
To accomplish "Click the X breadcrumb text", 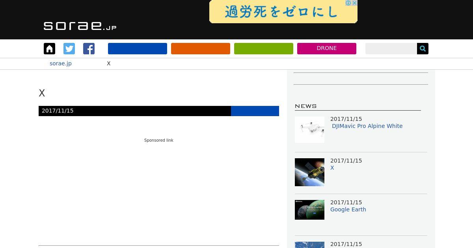I will (109, 63).
